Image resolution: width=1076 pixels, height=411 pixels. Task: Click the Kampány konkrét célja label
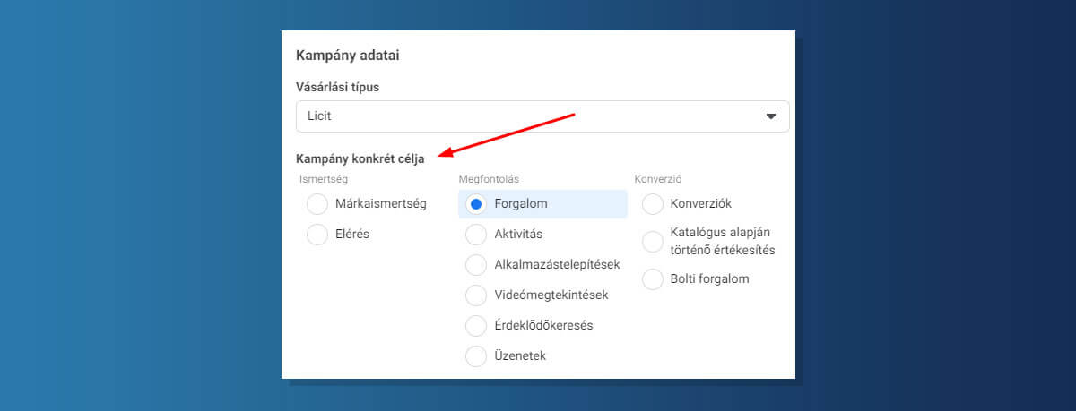360,159
